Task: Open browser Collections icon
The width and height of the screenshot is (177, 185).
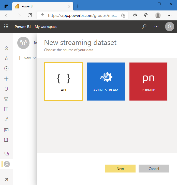Action: tap(146, 15)
